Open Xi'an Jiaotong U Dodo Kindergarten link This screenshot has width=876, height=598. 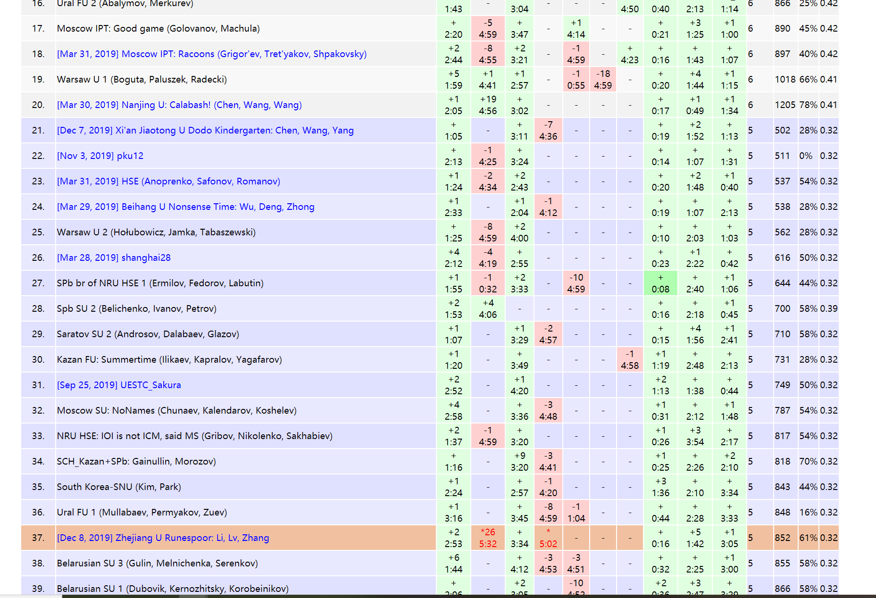coord(205,131)
